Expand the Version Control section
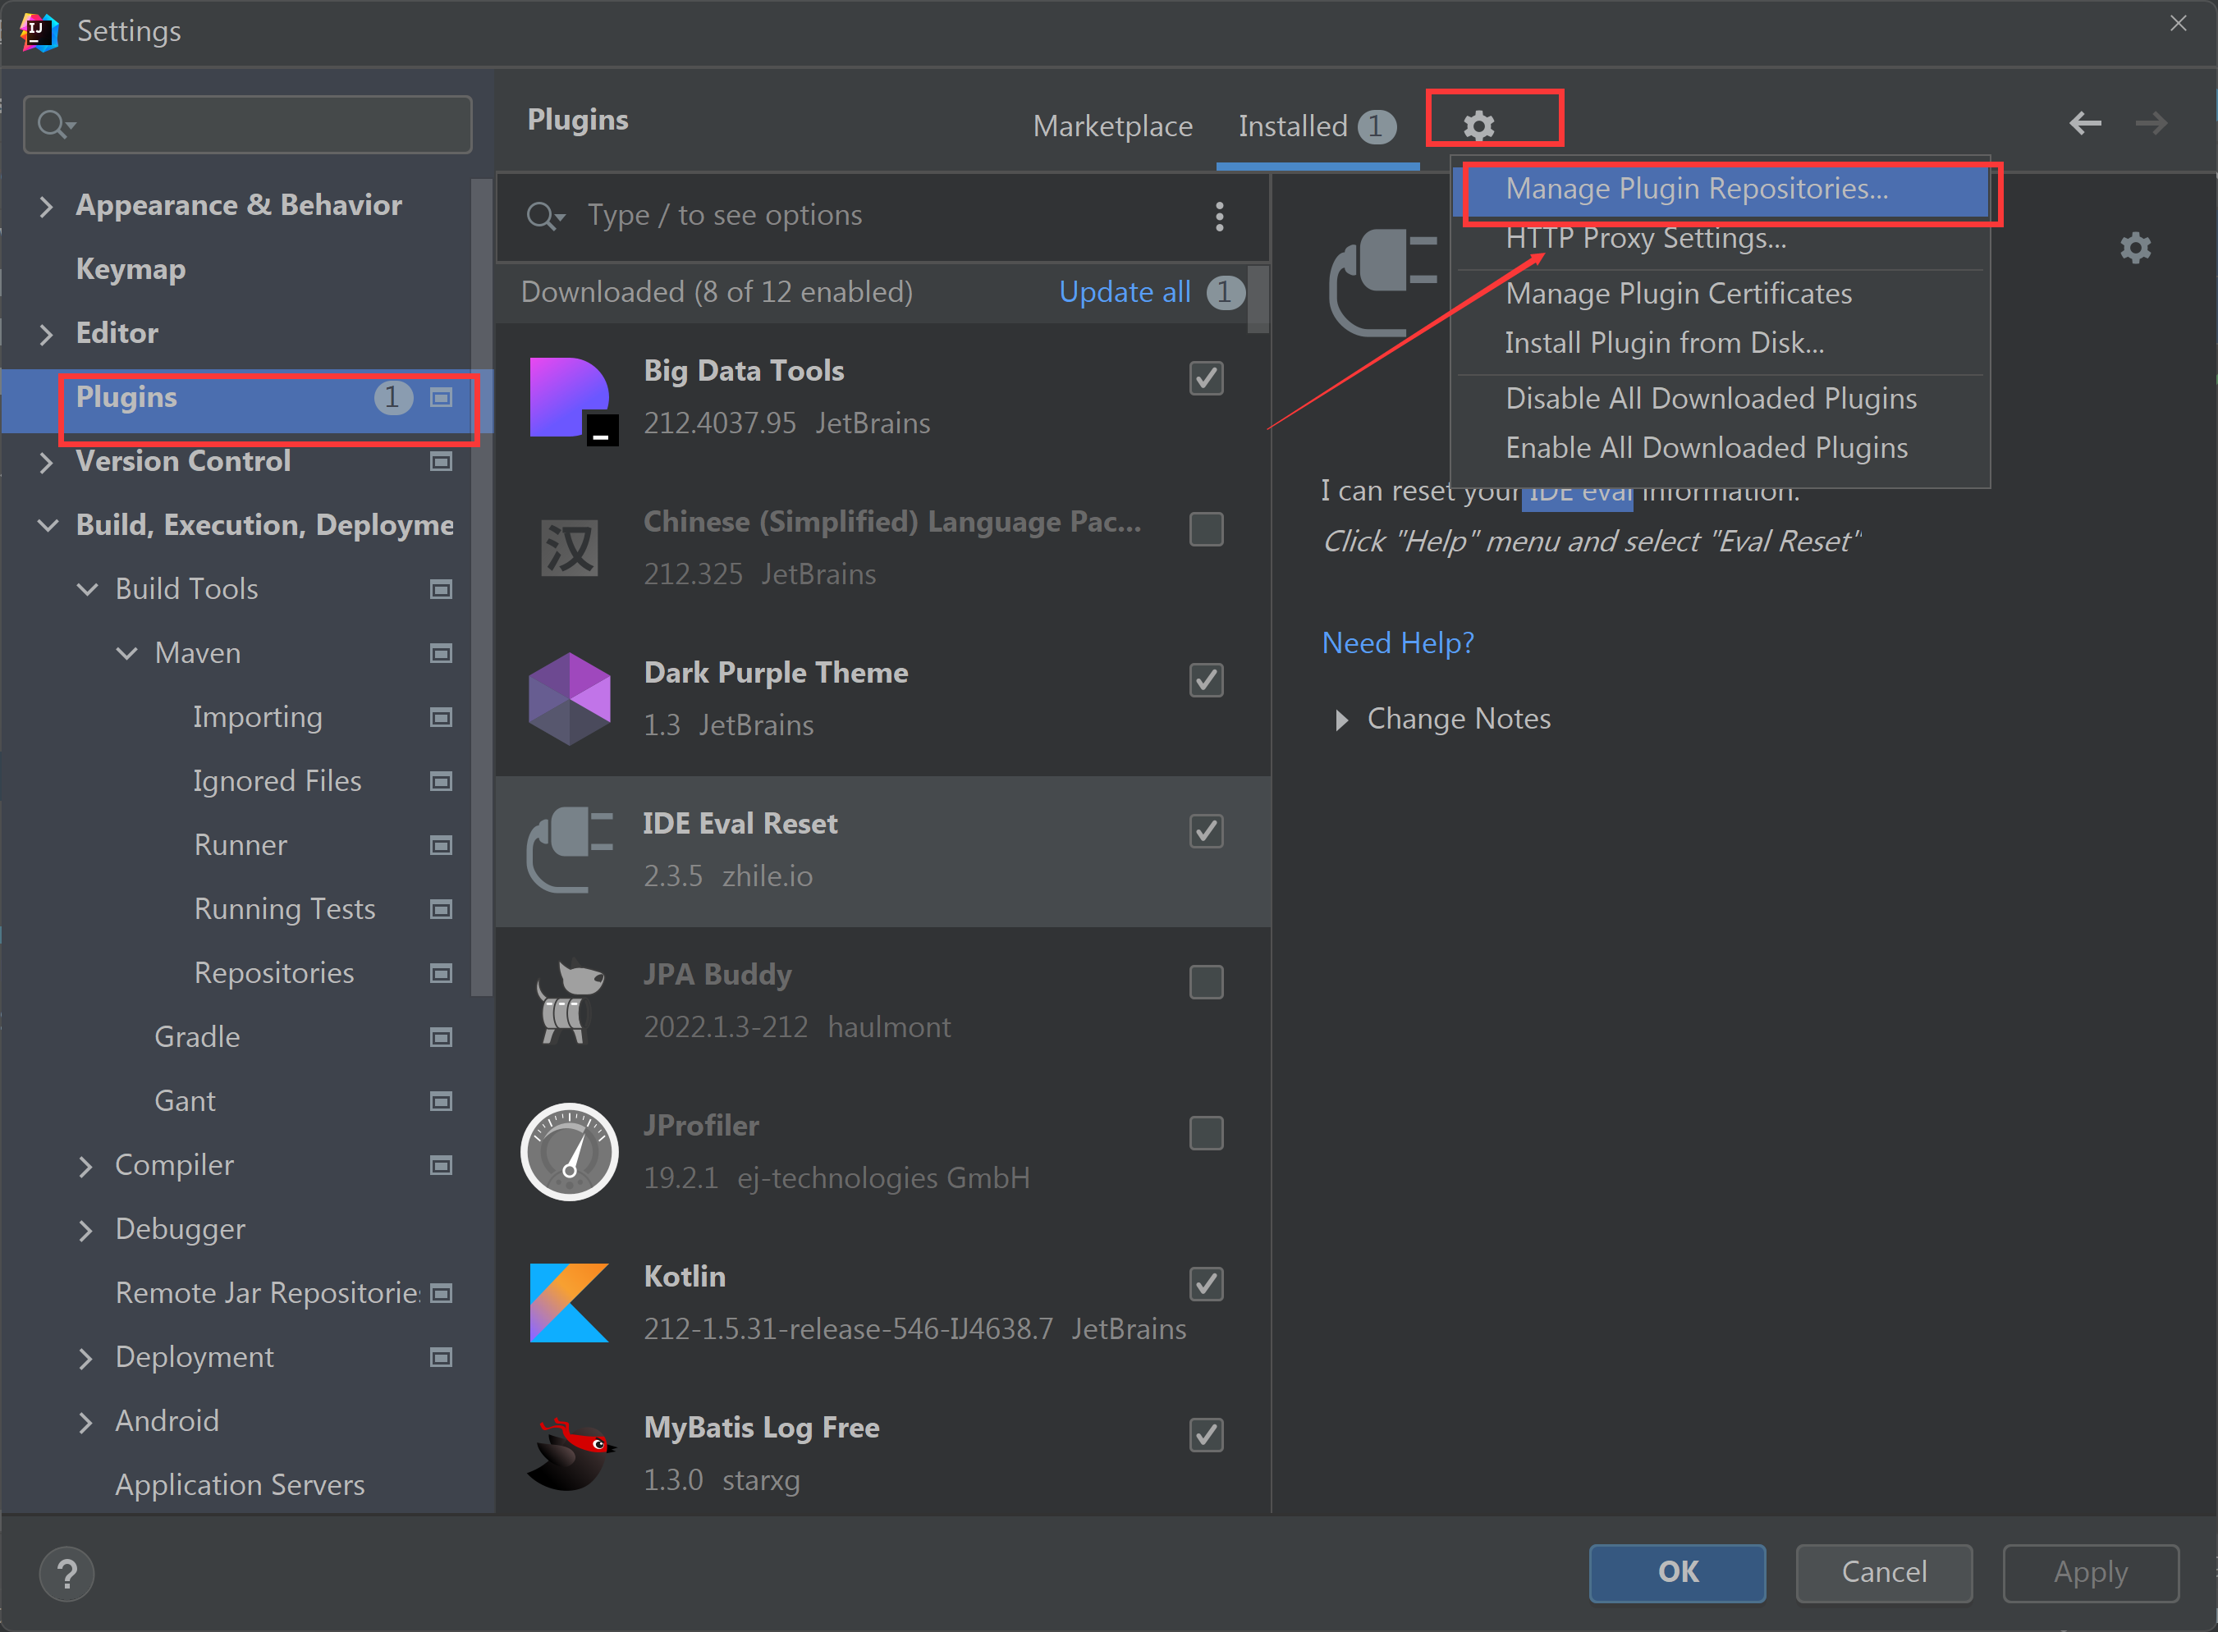Image resolution: width=2218 pixels, height=1632 pixels. pos(45,462)
